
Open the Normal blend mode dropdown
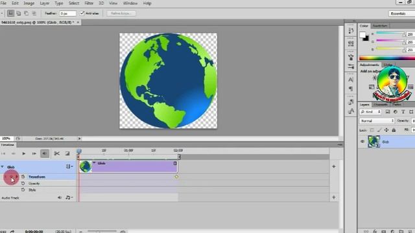(x=377, y=121)
